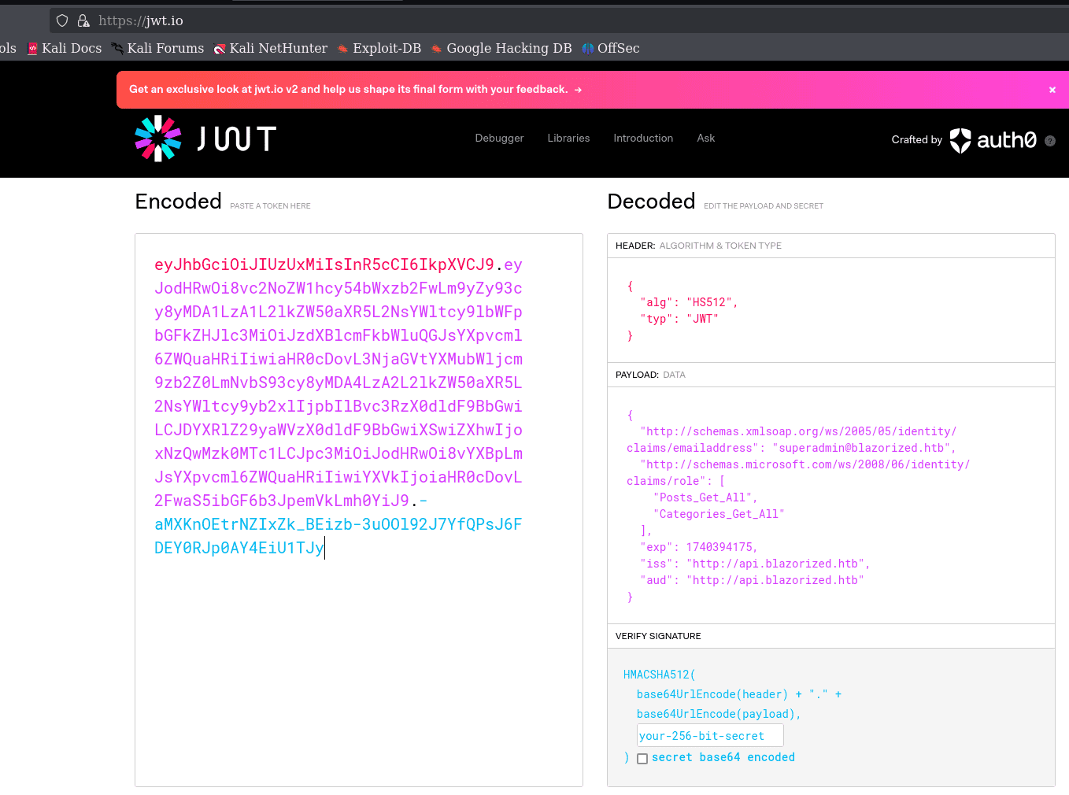Click the VERIFY SIGNATURE section label
The height and width of the screenshot is (795, 1069).
click(658, 636)
